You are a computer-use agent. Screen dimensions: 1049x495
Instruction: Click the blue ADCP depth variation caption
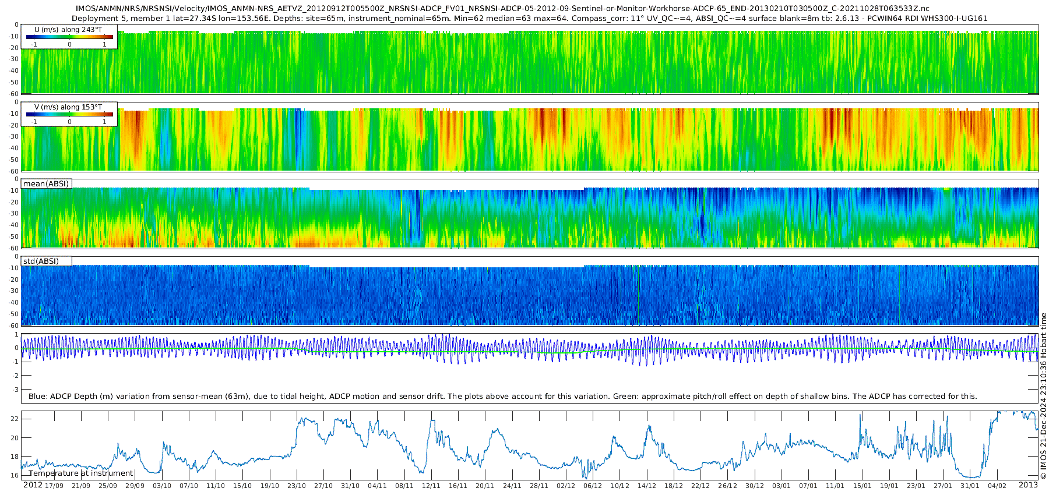(x=502, y=396)
